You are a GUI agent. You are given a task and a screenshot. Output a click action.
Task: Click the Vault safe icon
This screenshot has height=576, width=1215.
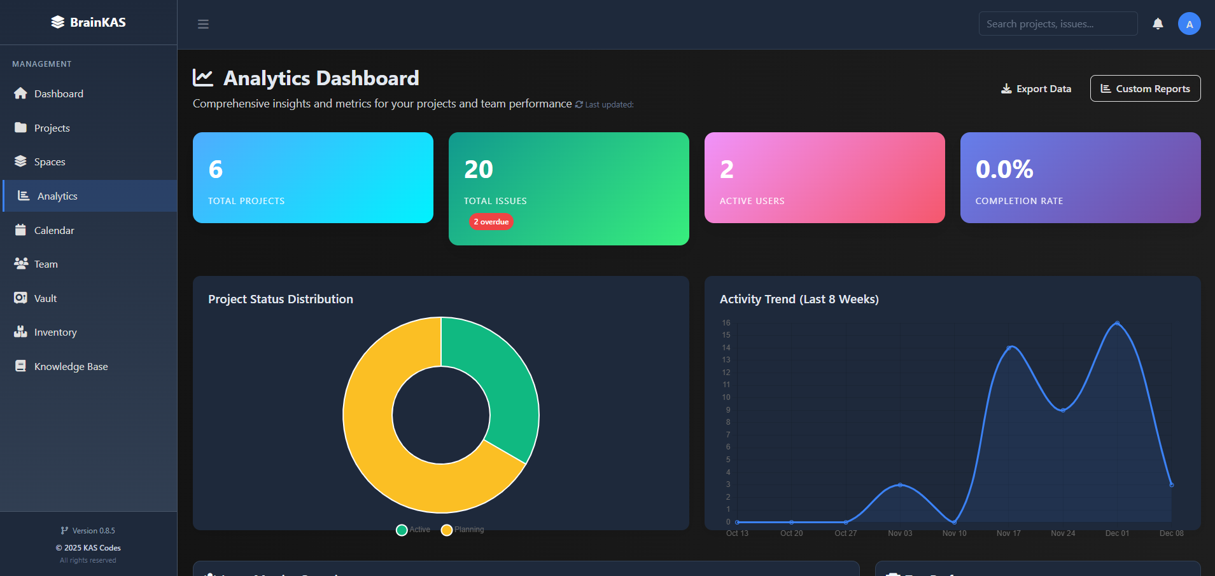[21, 298]
